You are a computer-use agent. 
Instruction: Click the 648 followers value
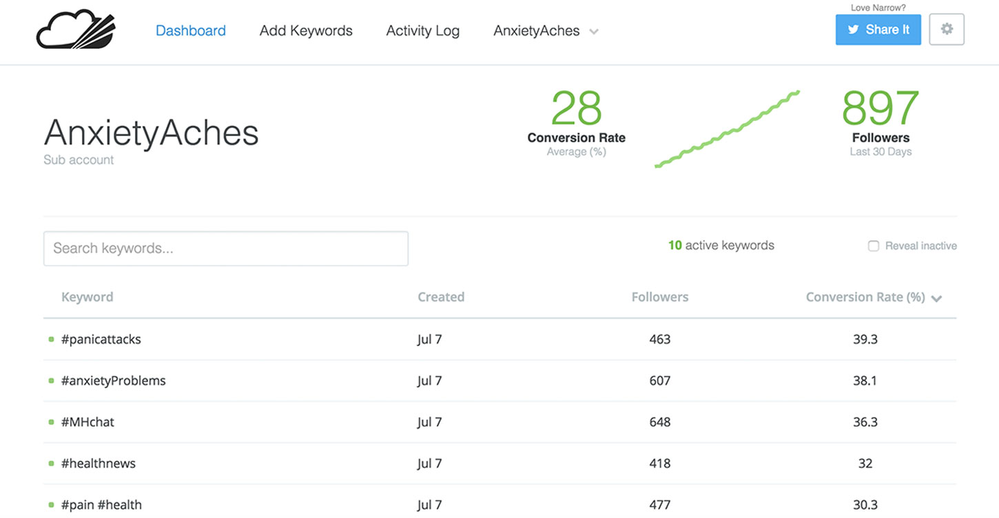click(660, 422)
